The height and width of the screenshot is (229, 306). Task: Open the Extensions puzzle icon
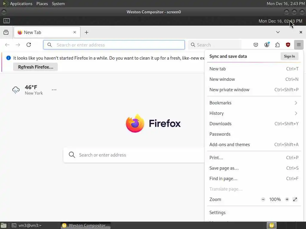277,45
